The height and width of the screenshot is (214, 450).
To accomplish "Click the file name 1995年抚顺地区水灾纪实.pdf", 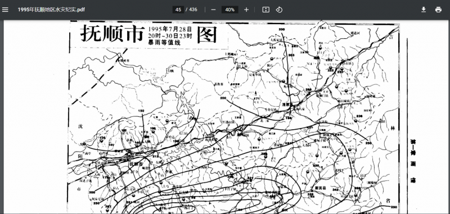I will point(51,10).
